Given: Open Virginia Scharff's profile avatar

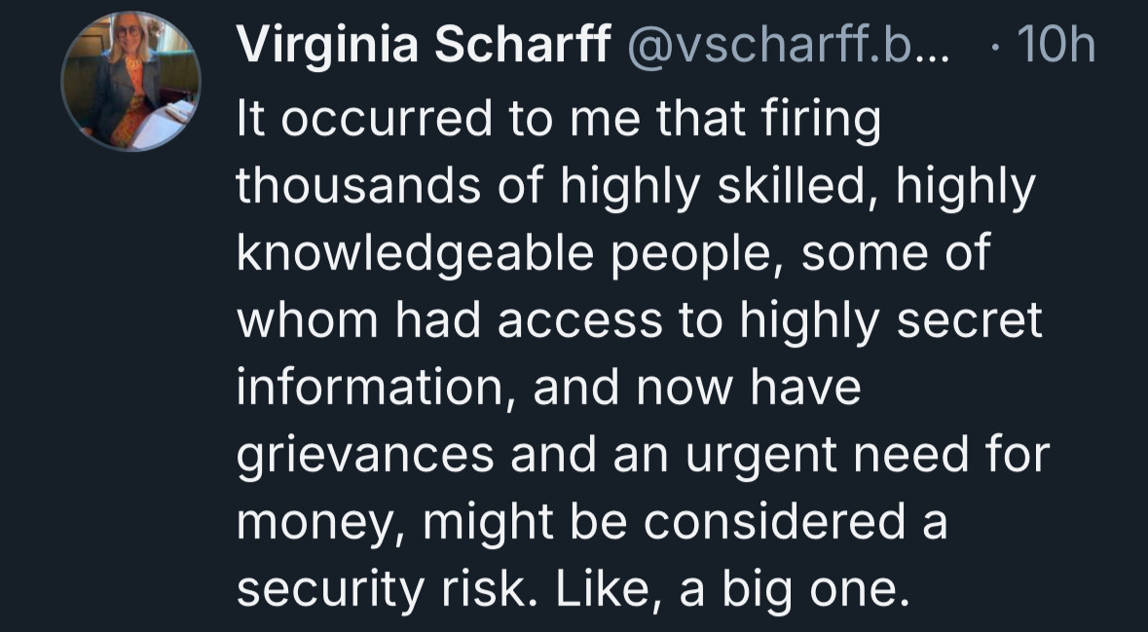Looking at the screenshot, I should click(131, 81).
